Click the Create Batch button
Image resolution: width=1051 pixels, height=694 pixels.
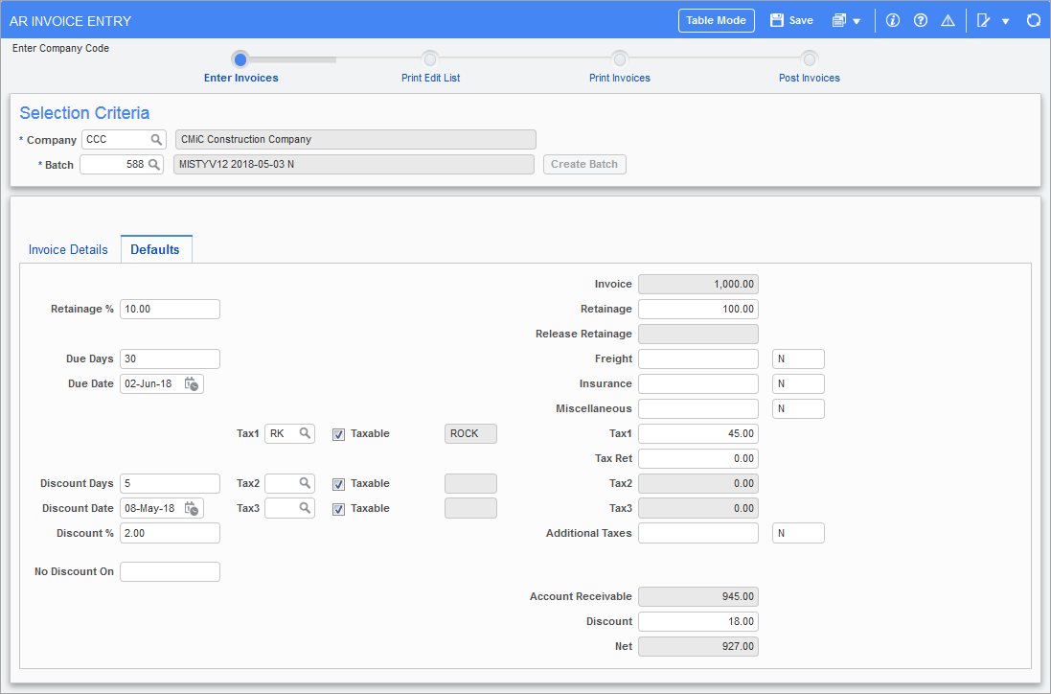584,164
